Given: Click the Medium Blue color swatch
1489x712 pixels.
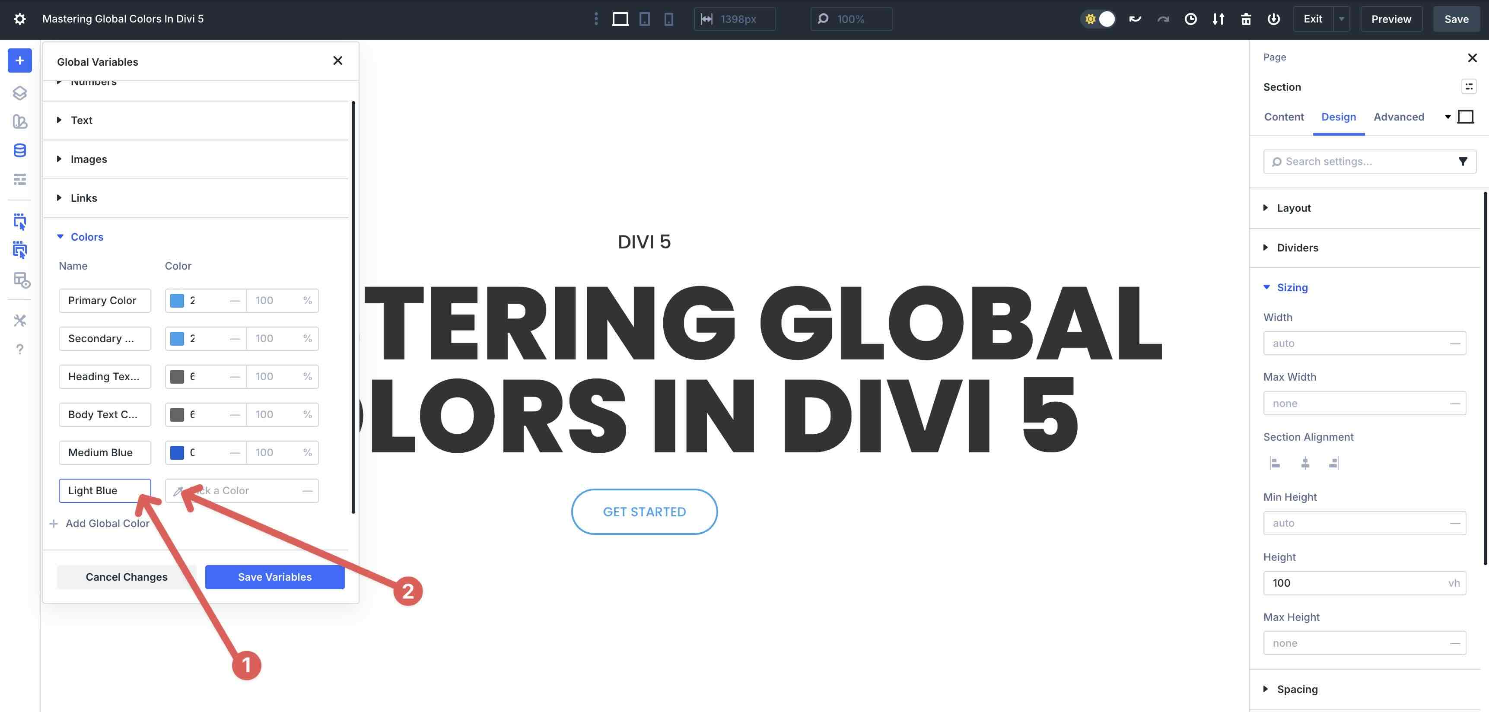Looking at the screenshot, I should [177, 452].
